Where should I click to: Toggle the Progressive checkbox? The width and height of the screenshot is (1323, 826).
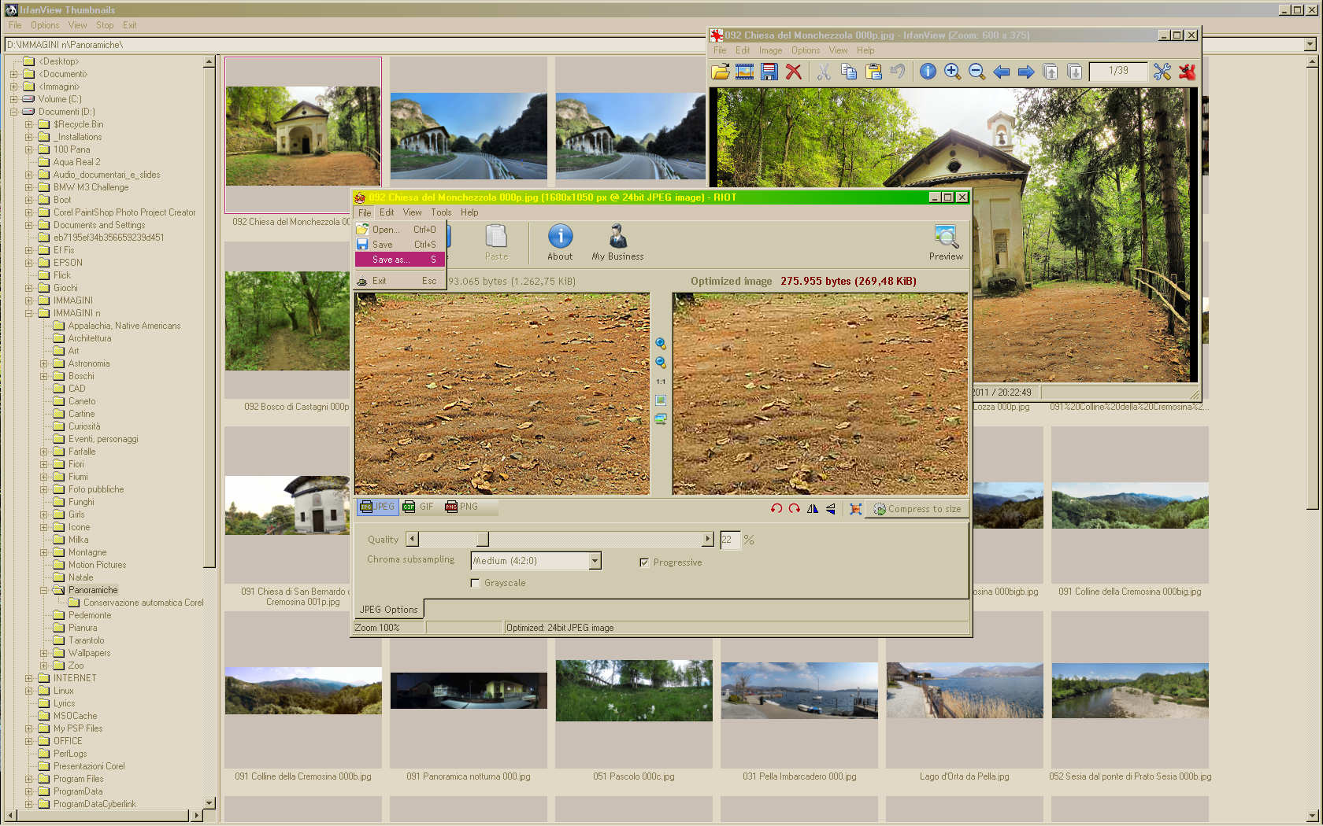click(x=644, y=562)
